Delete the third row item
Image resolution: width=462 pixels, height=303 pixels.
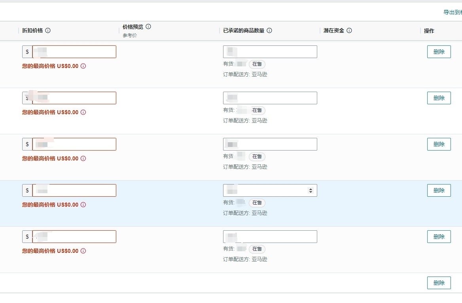click(439, 144)
